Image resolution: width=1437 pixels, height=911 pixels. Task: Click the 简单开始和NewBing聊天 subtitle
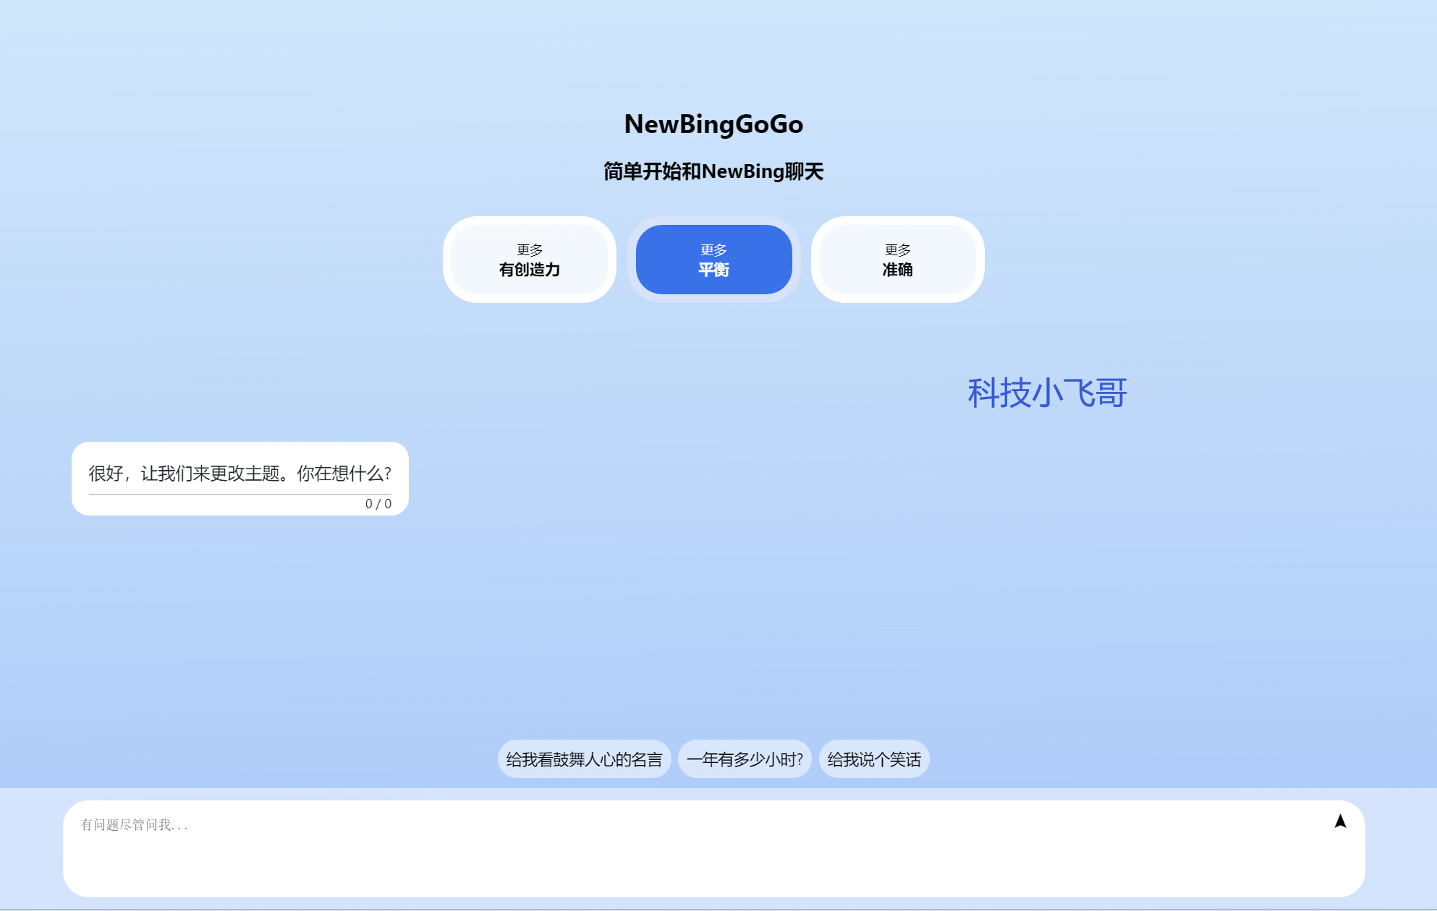(713, 171)
